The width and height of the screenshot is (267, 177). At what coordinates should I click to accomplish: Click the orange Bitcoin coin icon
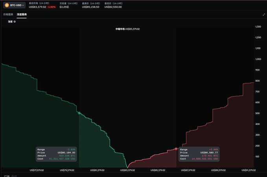(7, 5)
